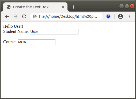Open the blue 'a' extension icon
The width and height of the screenshot is (136, 99).
point(108,16)
